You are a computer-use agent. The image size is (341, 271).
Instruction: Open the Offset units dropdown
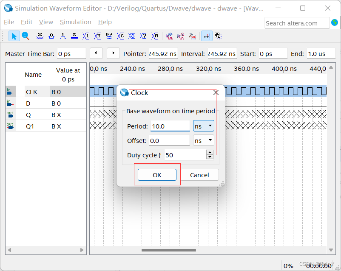coord(203,140)
